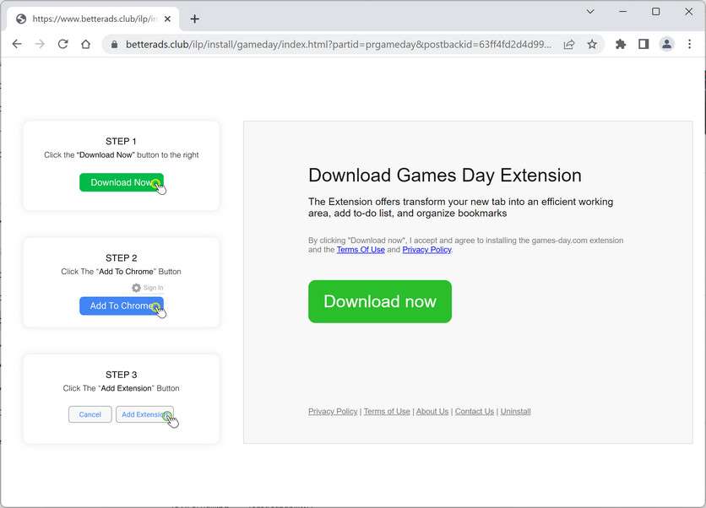Click the Step 3 Cancel button
This screenshot has height=508, width=706.
pyautogui.click(x=90, y=414)
